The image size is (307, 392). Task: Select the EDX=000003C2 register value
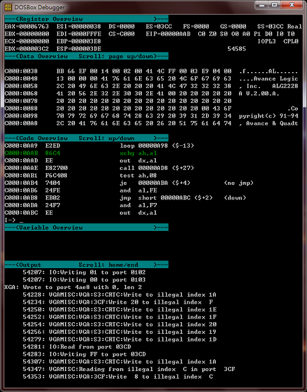[x=27, y=49]
